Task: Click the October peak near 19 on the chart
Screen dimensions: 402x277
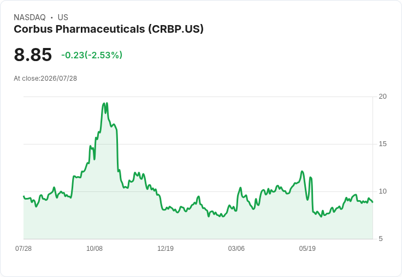Action: point(105,104)
